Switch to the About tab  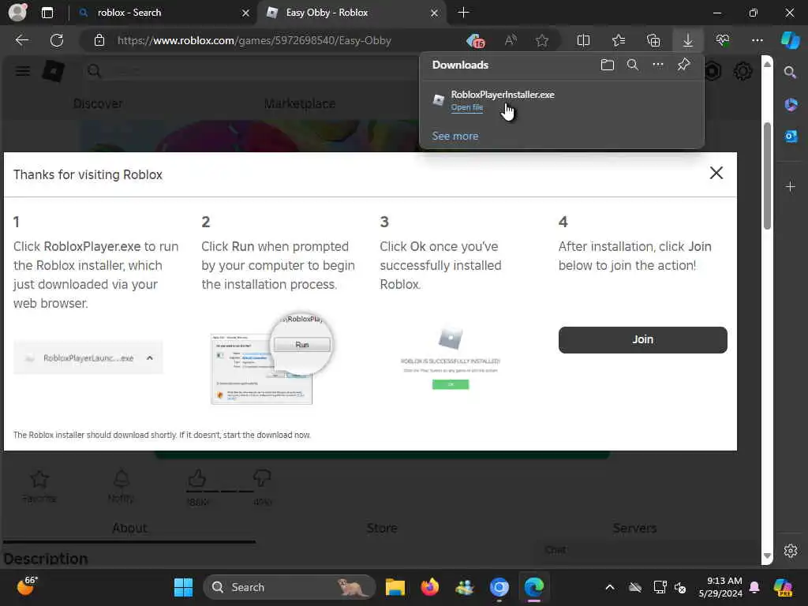pyautogui.click(x=129, y=528)
